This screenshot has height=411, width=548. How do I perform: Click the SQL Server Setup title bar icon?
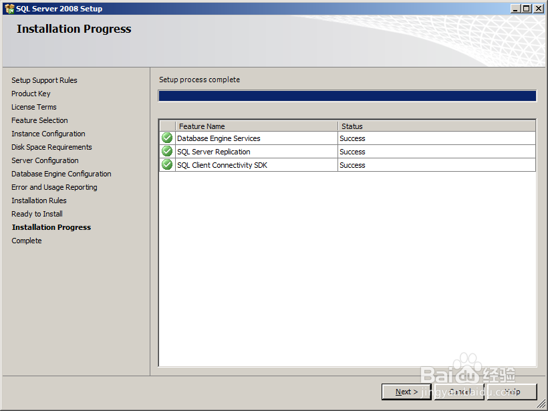9,9
